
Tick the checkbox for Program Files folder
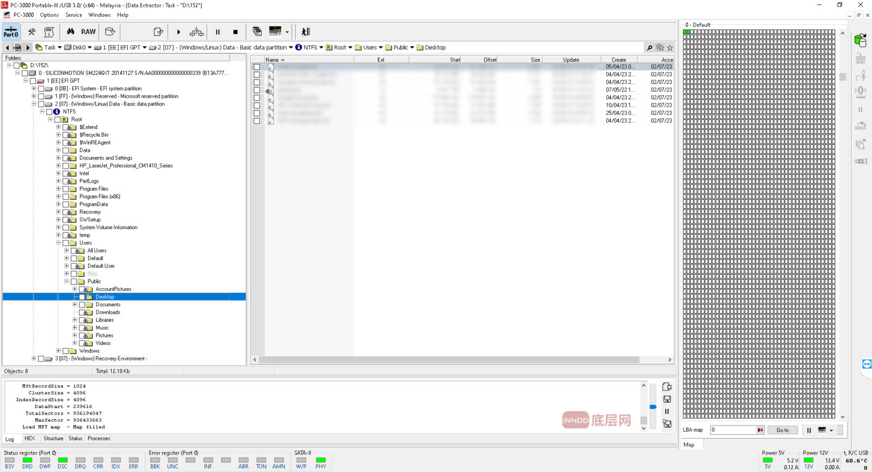click(66, 189)
